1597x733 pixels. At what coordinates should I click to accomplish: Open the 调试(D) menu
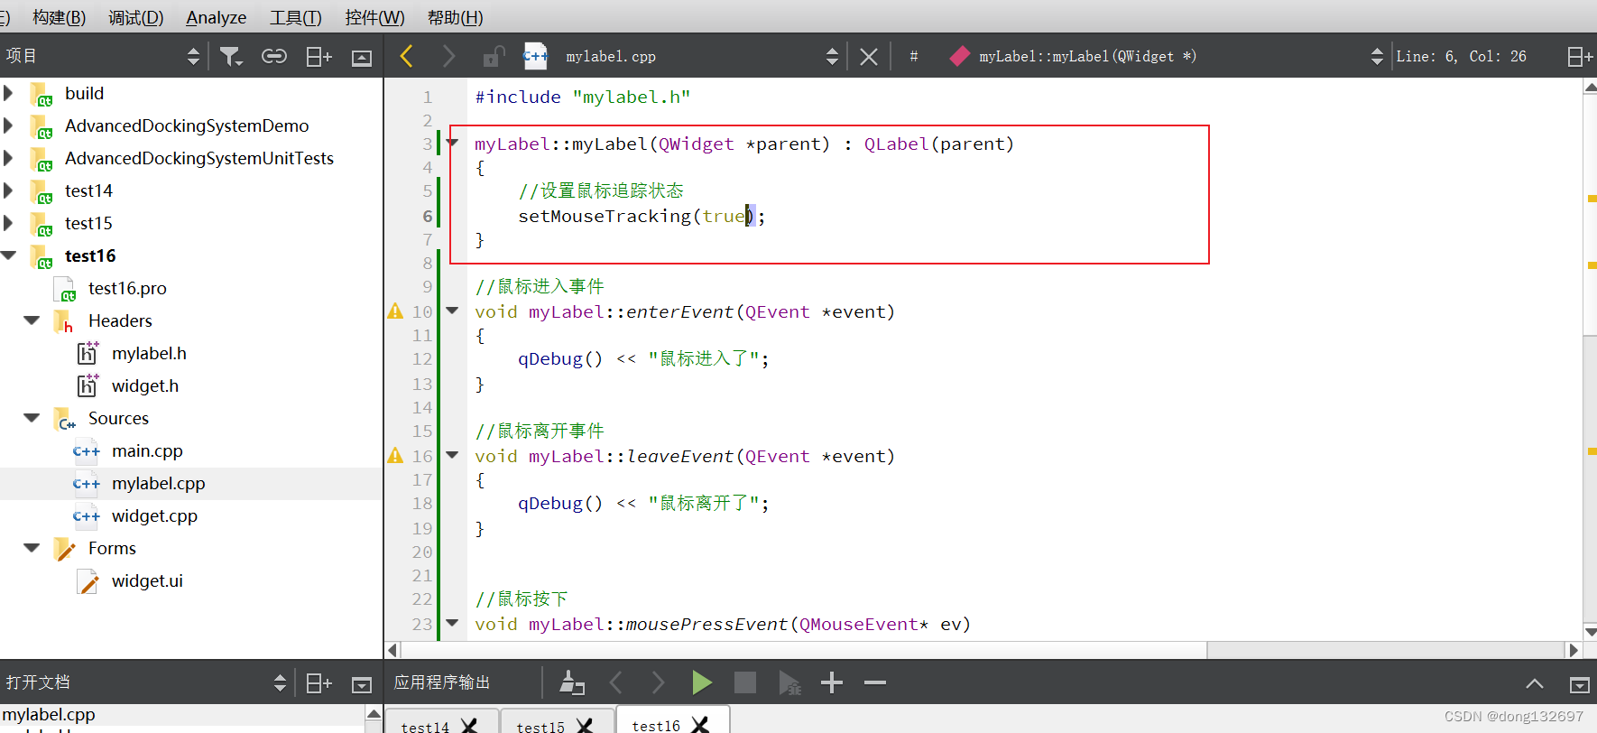pos(136,17)
